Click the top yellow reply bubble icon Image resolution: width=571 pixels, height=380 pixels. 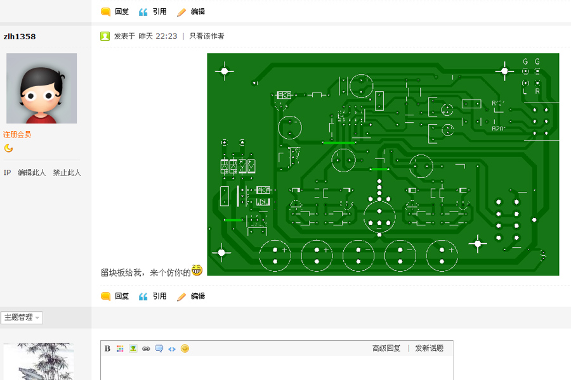pos(105,12)
